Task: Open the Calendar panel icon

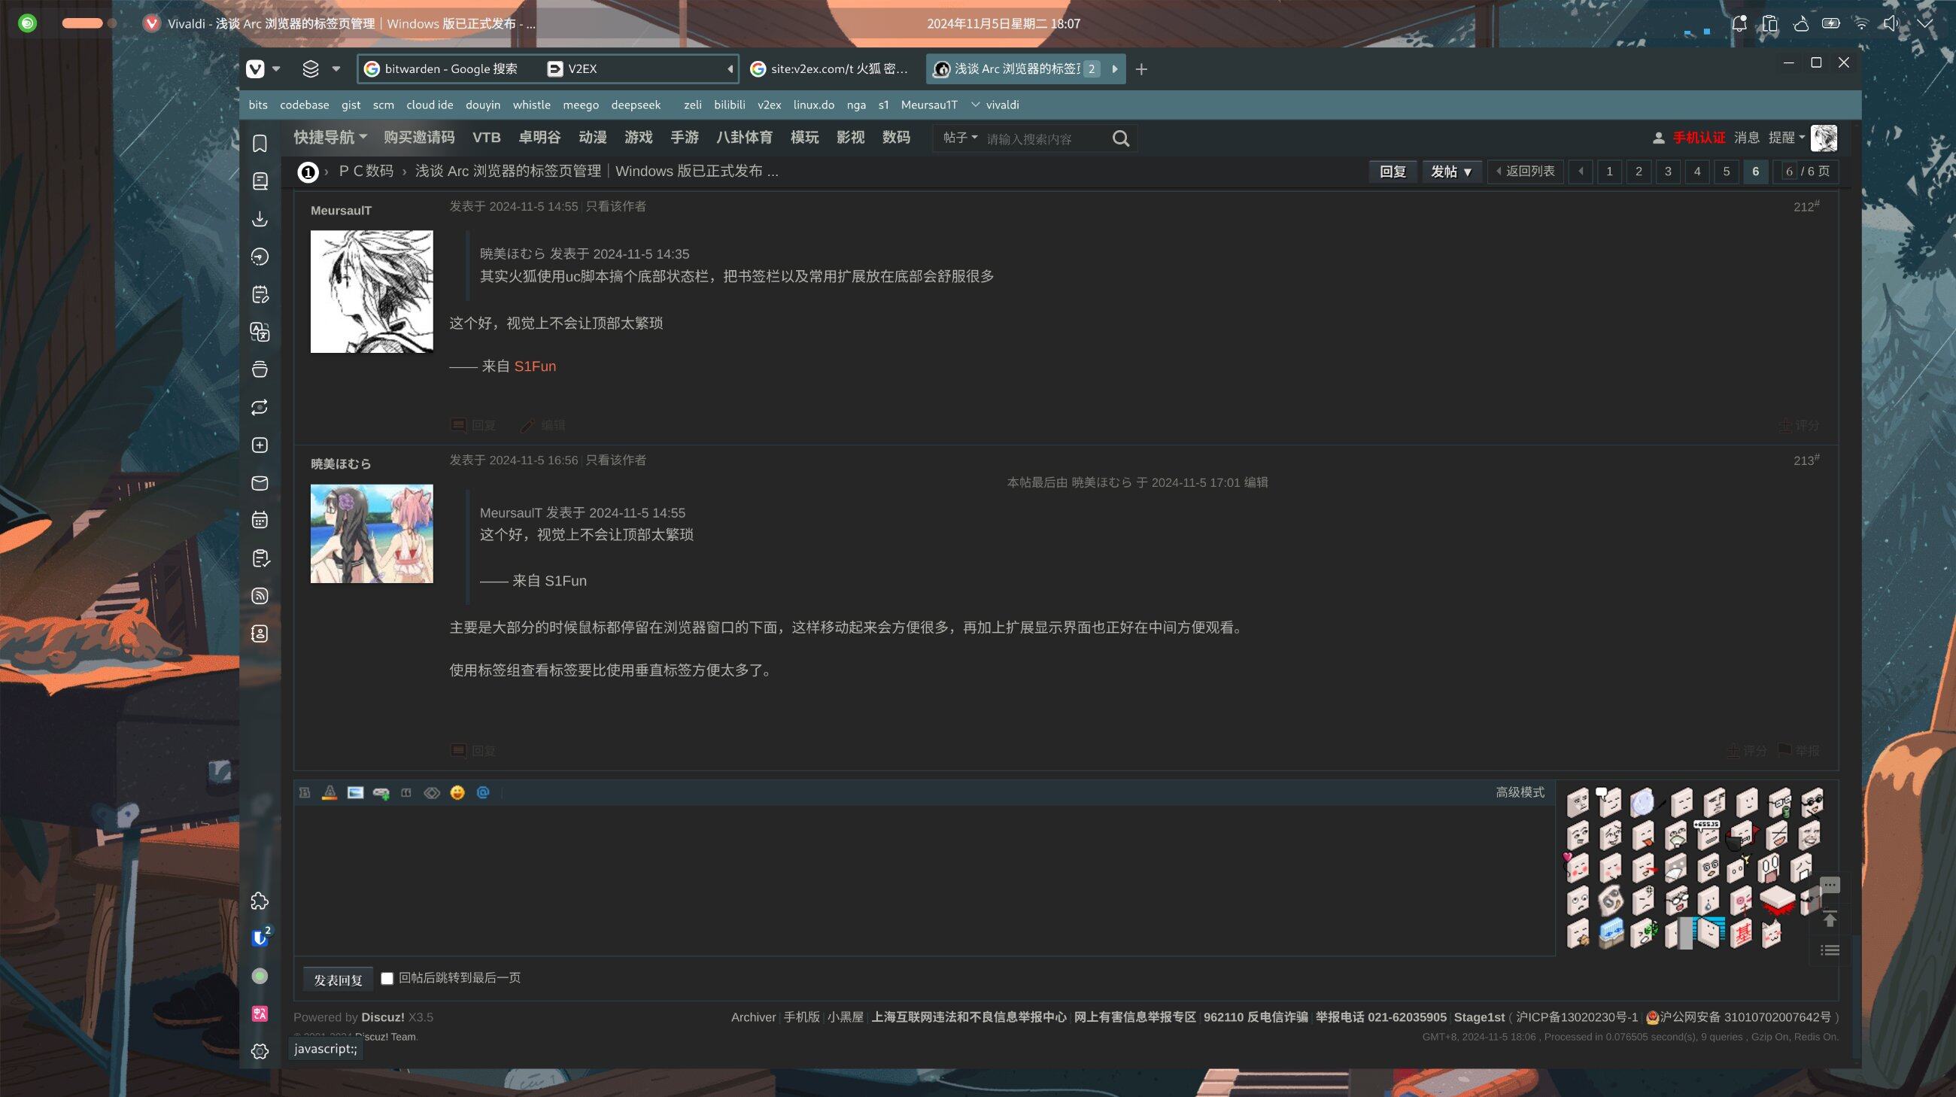Action: coord(260,520)
